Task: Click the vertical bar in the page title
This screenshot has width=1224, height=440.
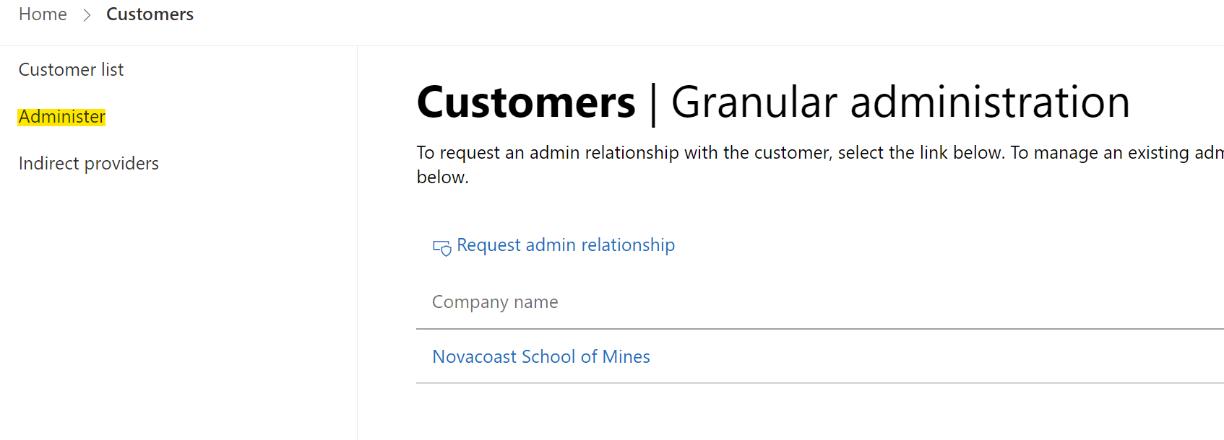Action: click(x=653, y=104)
